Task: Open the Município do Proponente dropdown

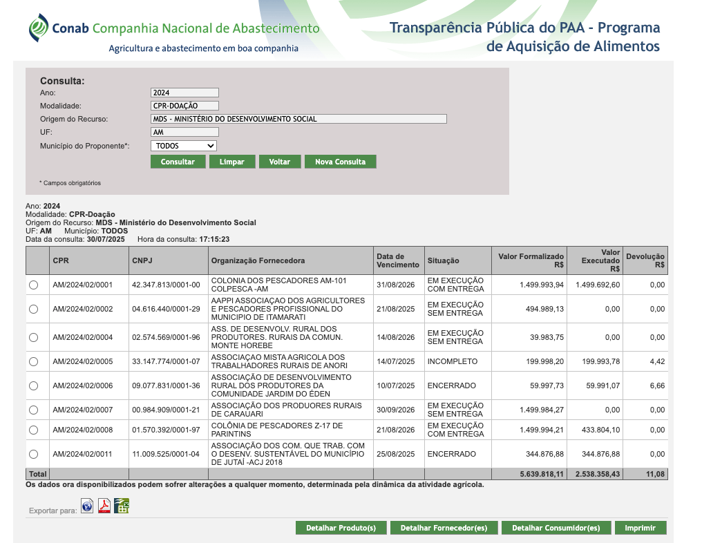Action: 184,146
